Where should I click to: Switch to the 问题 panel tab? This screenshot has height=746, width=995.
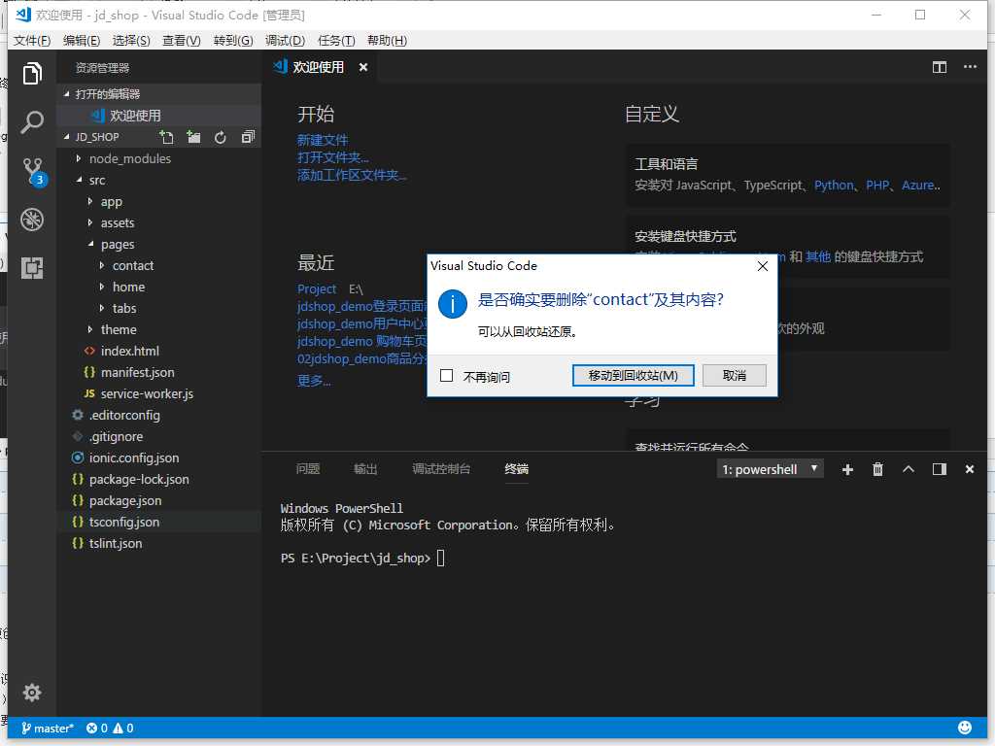click(308, 469)
